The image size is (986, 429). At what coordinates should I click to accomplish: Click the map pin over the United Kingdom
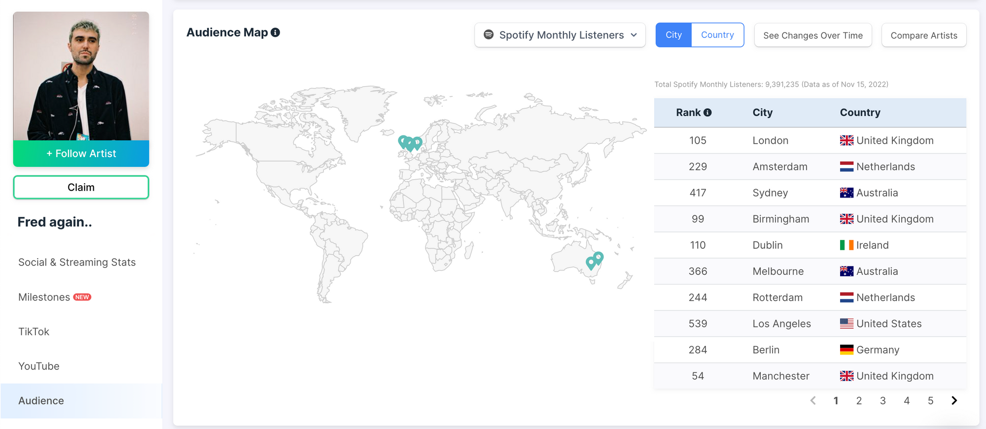click(x=404, y=142)
